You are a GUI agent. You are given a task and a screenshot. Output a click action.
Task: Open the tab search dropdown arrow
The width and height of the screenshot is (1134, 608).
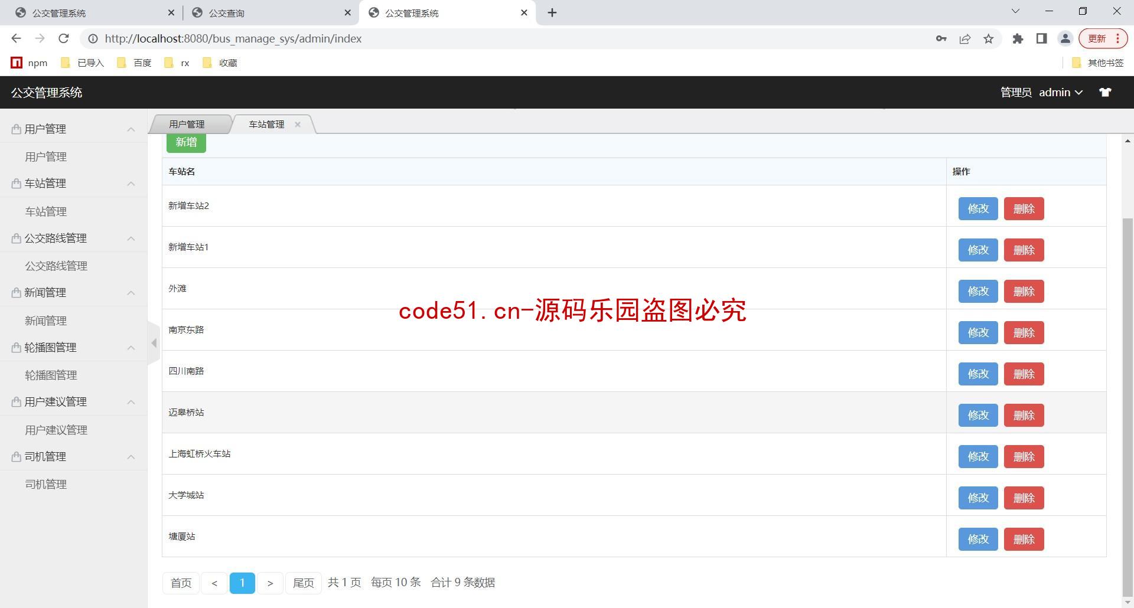click(x=1015, y=11)
